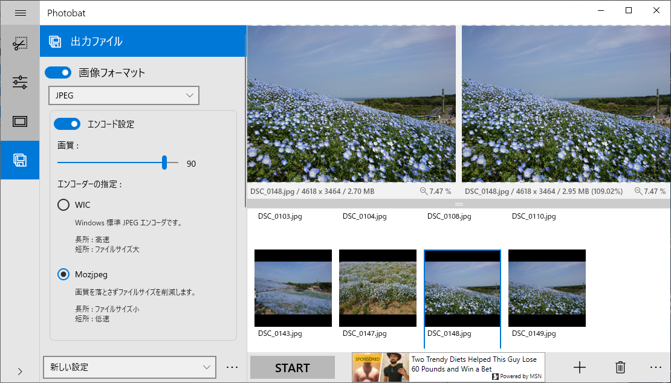
Task: Add new images with the plus icon
Action: pyautogui.click(x=579, y=367)
